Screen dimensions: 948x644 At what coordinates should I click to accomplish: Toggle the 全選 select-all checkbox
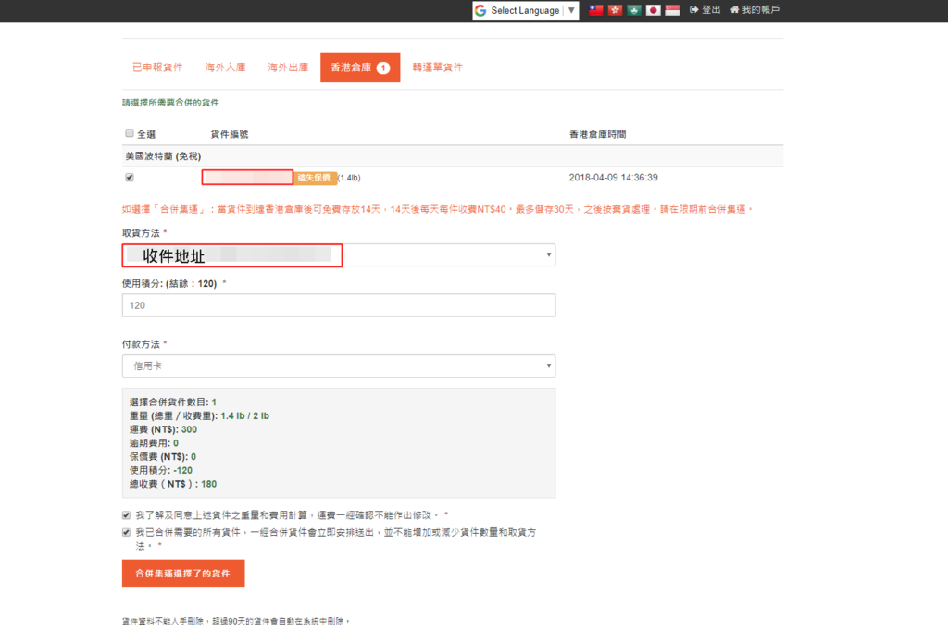pos(130,133)
